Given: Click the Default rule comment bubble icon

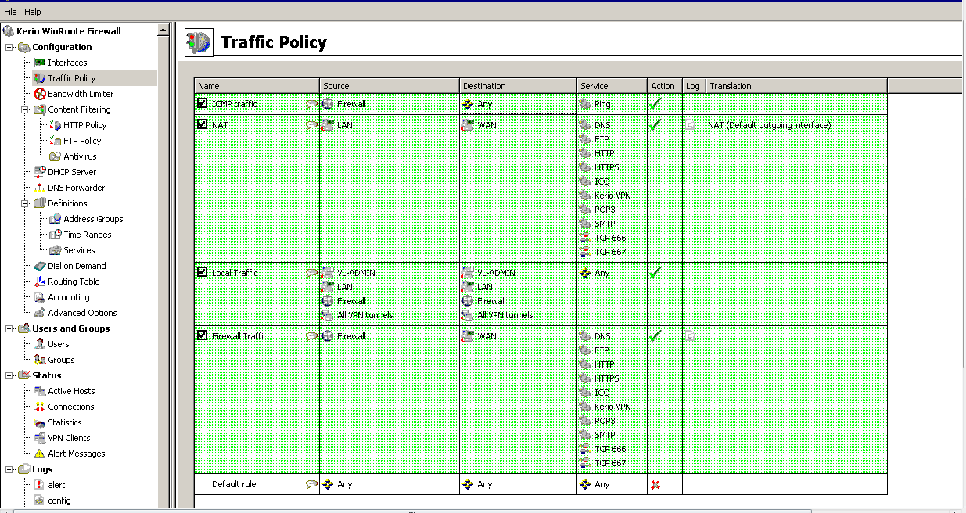Looking at the screenshot, I should [311, 484].
